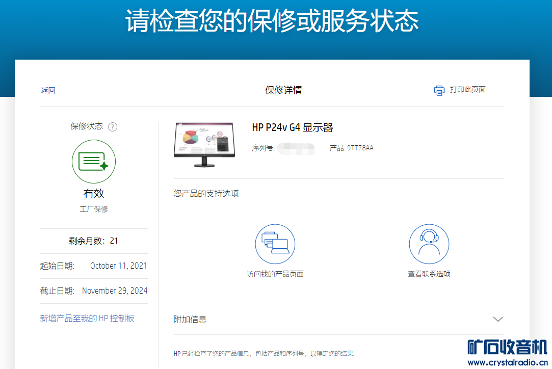Screen dimensions: 552x369
Task: Click the blurred serial number value
Action: (x=296, y=149)
